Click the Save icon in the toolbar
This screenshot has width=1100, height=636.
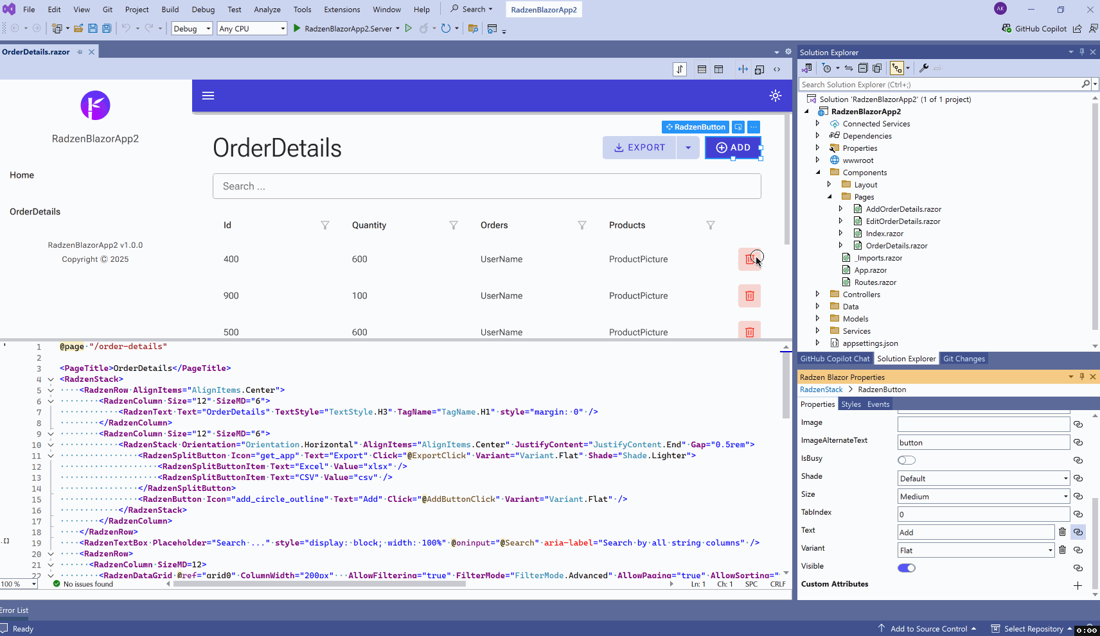tap(93, 28)
